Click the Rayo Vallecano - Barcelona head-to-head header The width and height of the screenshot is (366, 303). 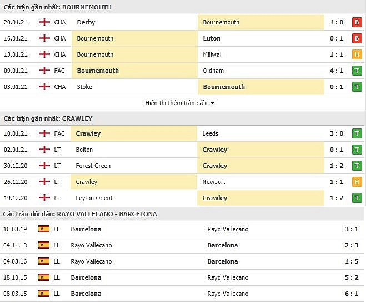coord(80,214)
